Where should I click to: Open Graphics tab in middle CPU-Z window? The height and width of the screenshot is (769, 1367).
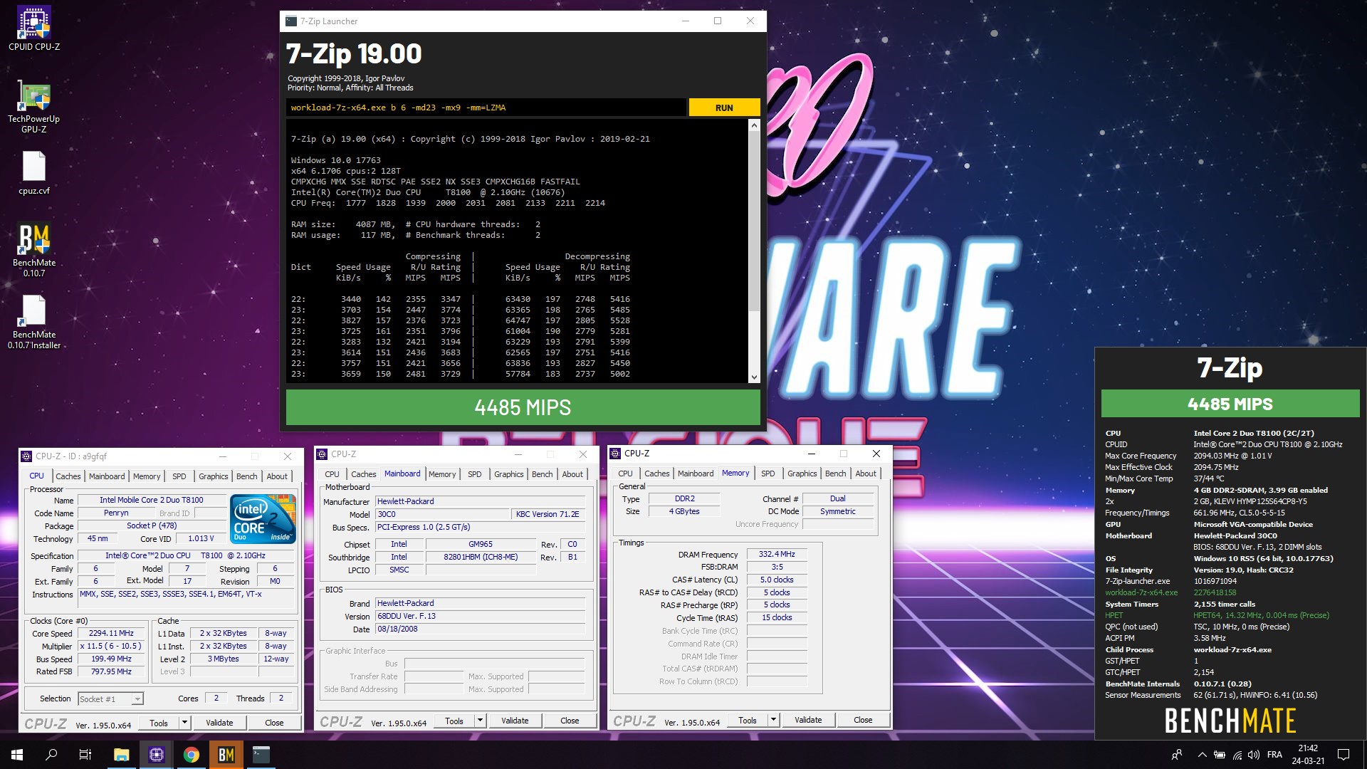tap(509, 474)
